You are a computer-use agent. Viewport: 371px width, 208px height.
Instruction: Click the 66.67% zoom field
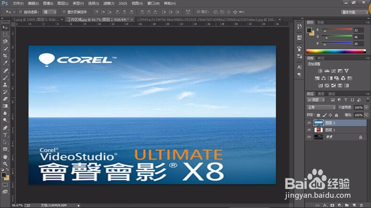[17, 205]
